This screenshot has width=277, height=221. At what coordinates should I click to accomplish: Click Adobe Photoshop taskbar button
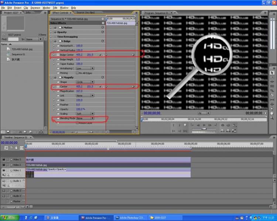[x=131, y=218]
